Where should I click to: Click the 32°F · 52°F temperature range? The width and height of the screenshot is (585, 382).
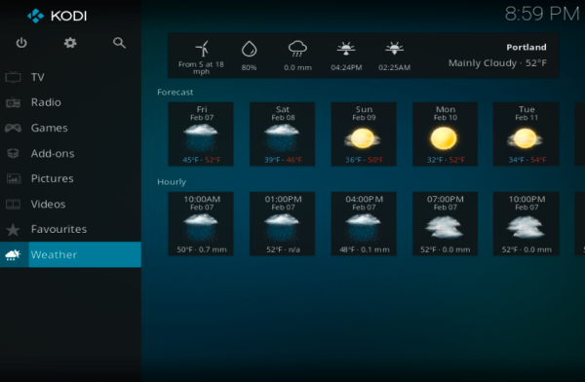pos(446,160)
